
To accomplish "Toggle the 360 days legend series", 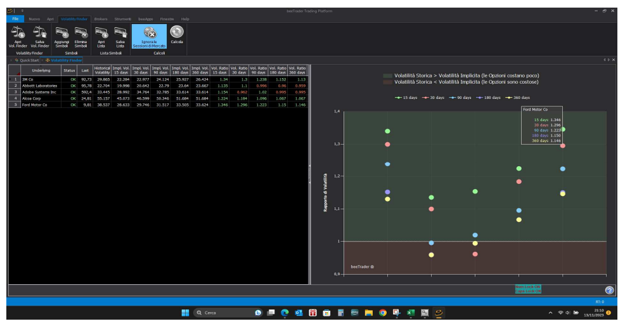I will (x=517, y=98).
